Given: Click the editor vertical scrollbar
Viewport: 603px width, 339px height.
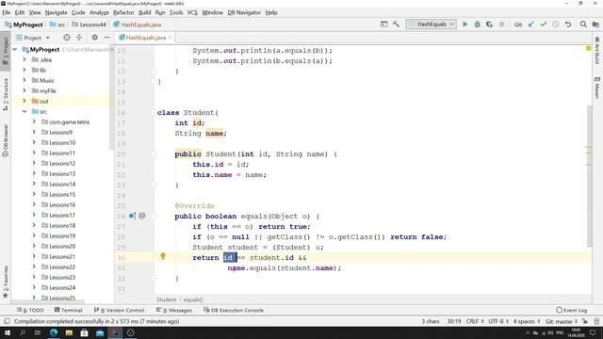Looking at the screenshot, I should coord(589,176).
